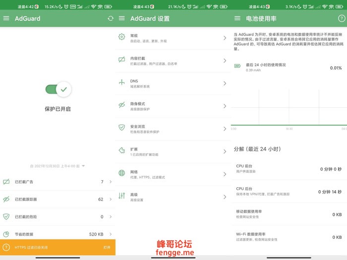Expand 已拦截的危险 row chevron

pyautogui.click(x=111, y=217)
